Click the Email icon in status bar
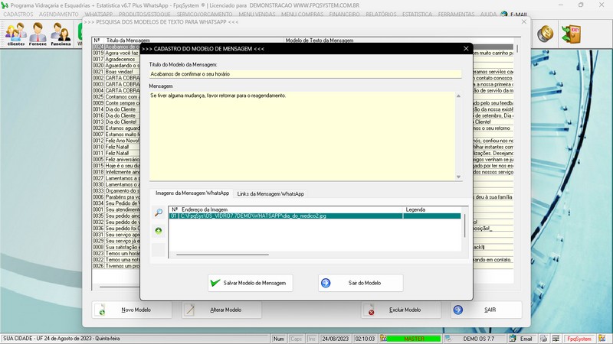This screenshot has height=344, width=613. point(513,339)
